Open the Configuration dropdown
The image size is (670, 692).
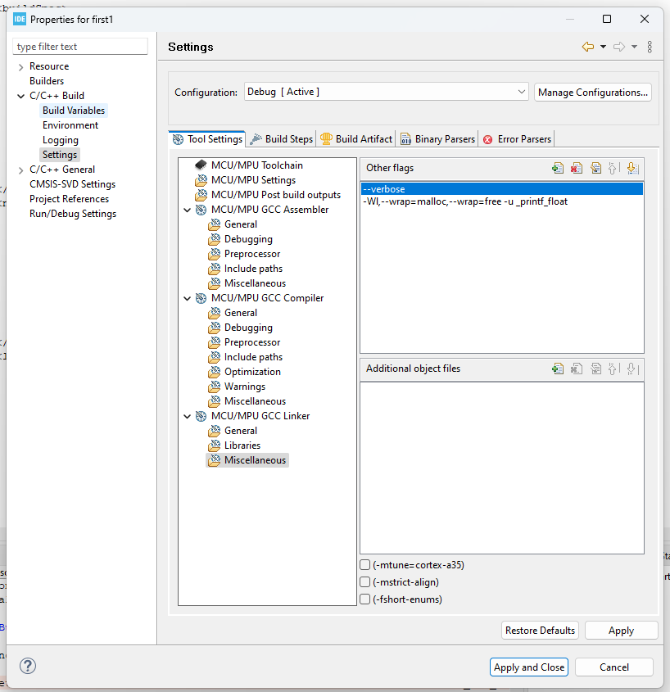click(x=523, y=92)
